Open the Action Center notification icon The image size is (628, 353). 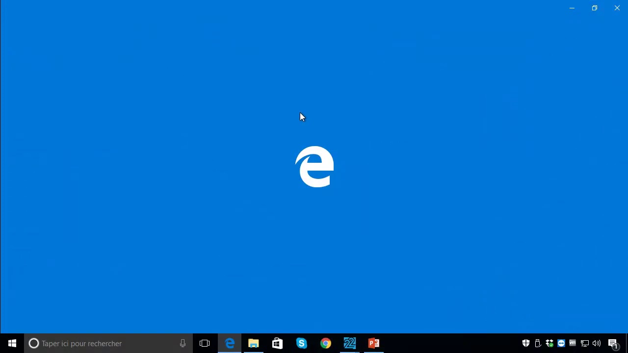[613, 343]
